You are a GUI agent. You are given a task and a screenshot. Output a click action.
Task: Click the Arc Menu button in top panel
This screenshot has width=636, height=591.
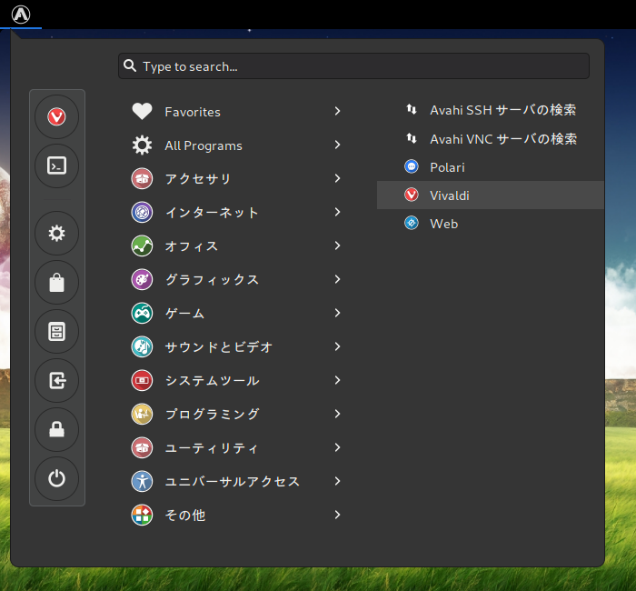pyautogui.click(x=21, y=15)
